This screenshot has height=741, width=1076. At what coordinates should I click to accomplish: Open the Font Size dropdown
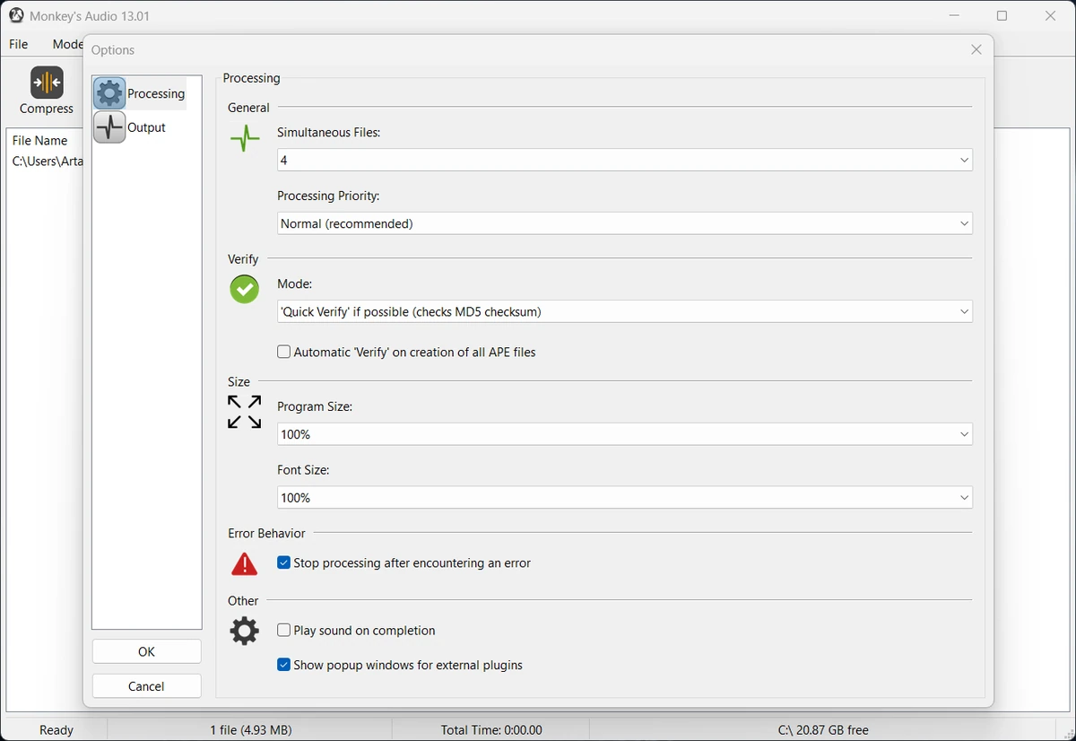[625, 498]
